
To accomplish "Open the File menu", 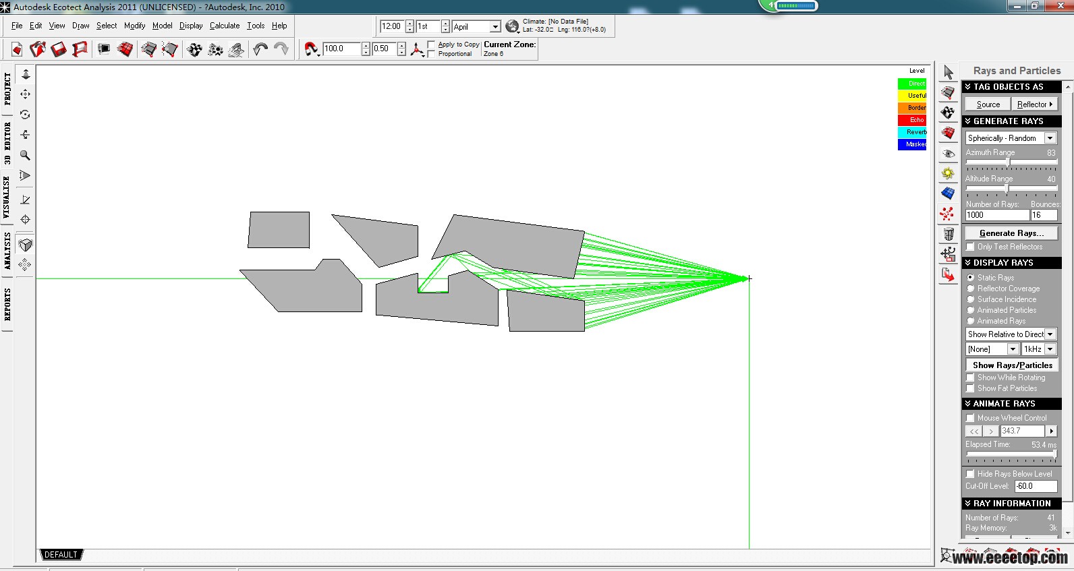I will [x=17, y=26].
